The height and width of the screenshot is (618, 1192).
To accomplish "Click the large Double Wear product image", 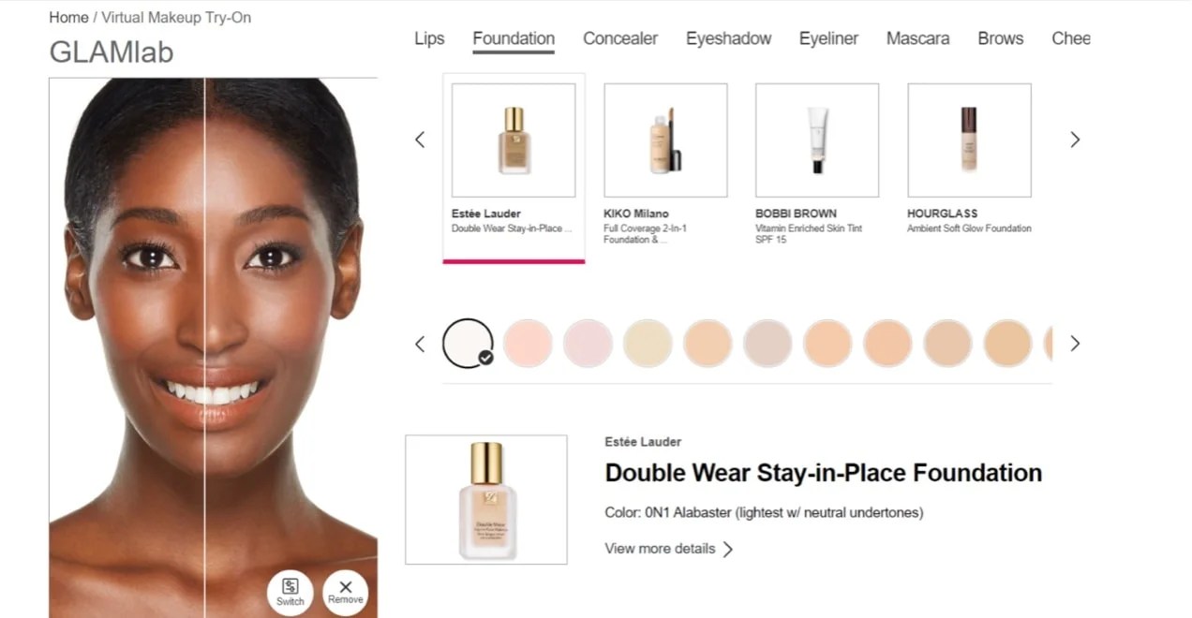I will tap(486, 500).
